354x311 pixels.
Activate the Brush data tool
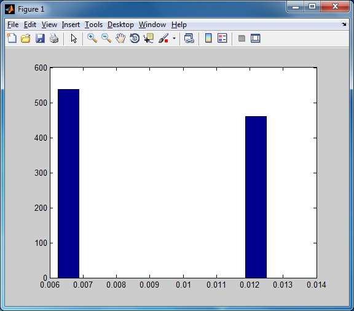(x=163, y=38)
